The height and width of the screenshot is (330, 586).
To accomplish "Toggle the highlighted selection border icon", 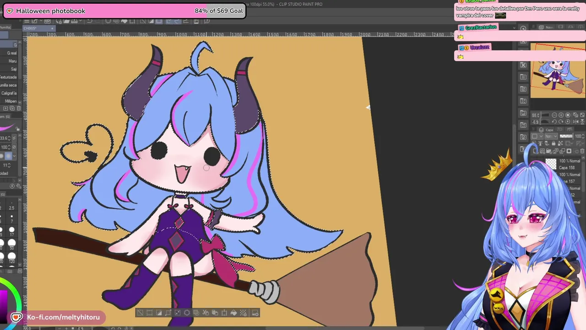I will (x=159, y=21).
